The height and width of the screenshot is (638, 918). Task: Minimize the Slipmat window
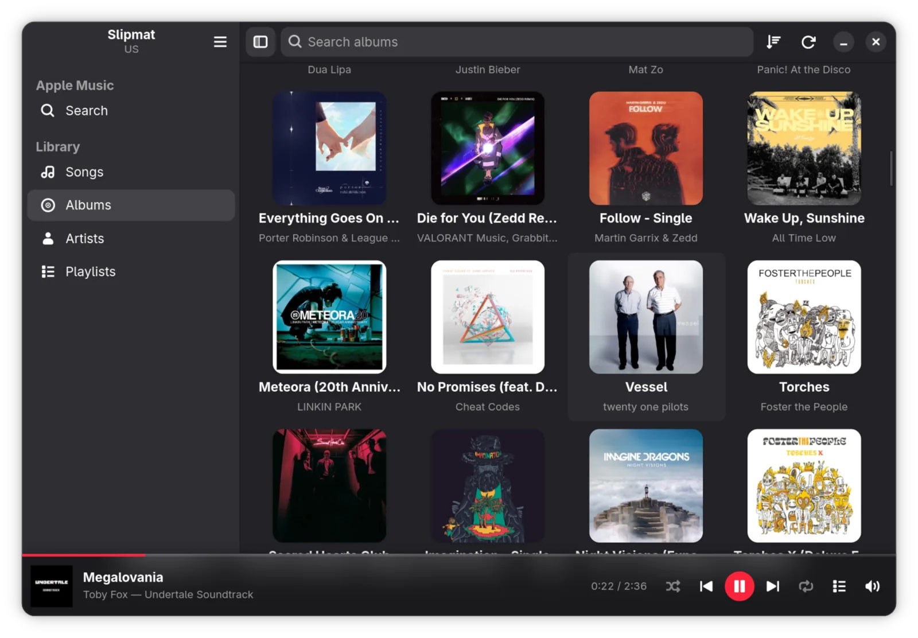point(843,42)
